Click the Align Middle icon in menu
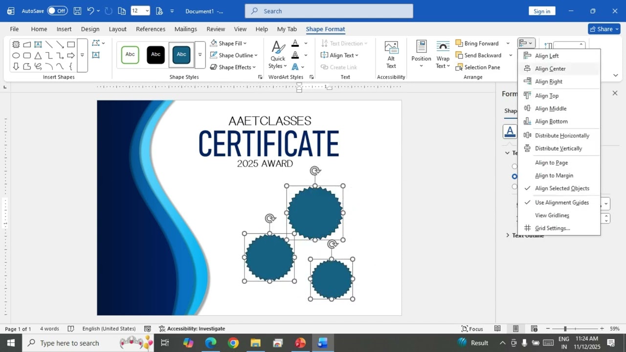Image resolution: width=626 pixels, height=352 pixels. coord(527,109)
